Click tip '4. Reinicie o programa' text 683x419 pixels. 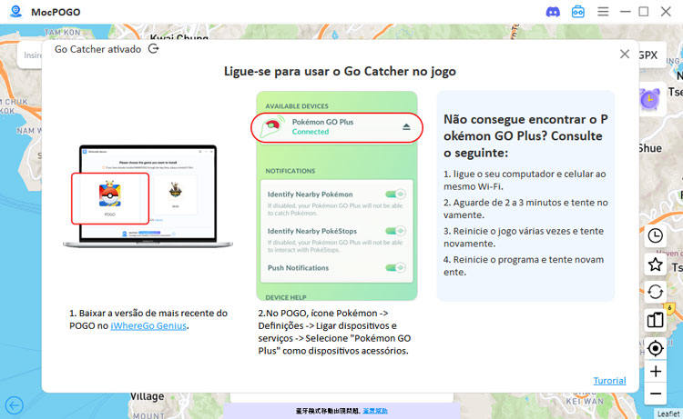[523, 265]
